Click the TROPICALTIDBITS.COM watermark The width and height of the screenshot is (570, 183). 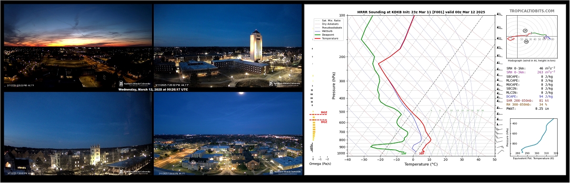(532, 11)
